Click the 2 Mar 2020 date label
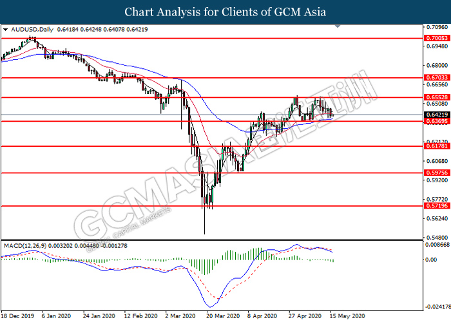This screenshot has width=451, height=322. (x=180, y=316)
